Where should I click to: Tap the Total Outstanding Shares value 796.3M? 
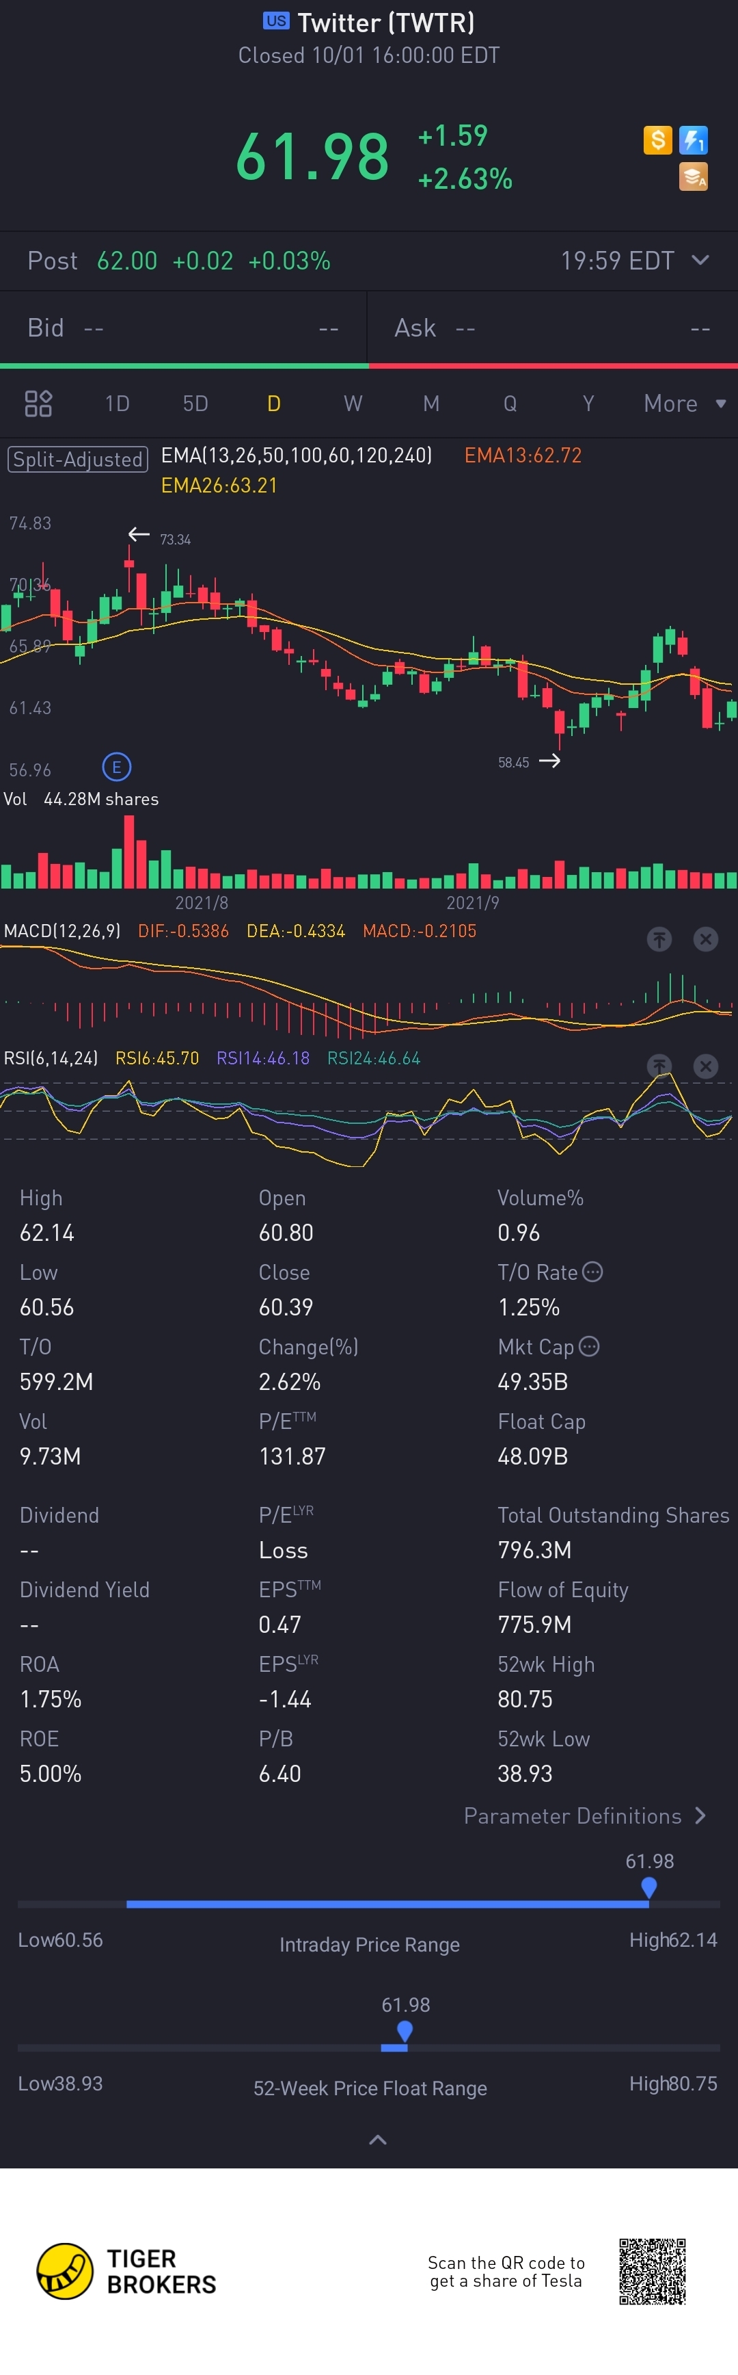pos(534,1550)
